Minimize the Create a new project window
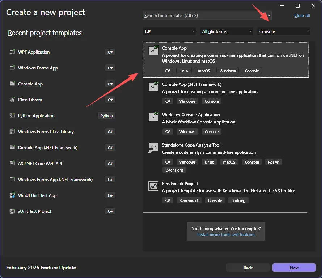The width and height of the screenshot is (322, 278). tap(282, 6)
